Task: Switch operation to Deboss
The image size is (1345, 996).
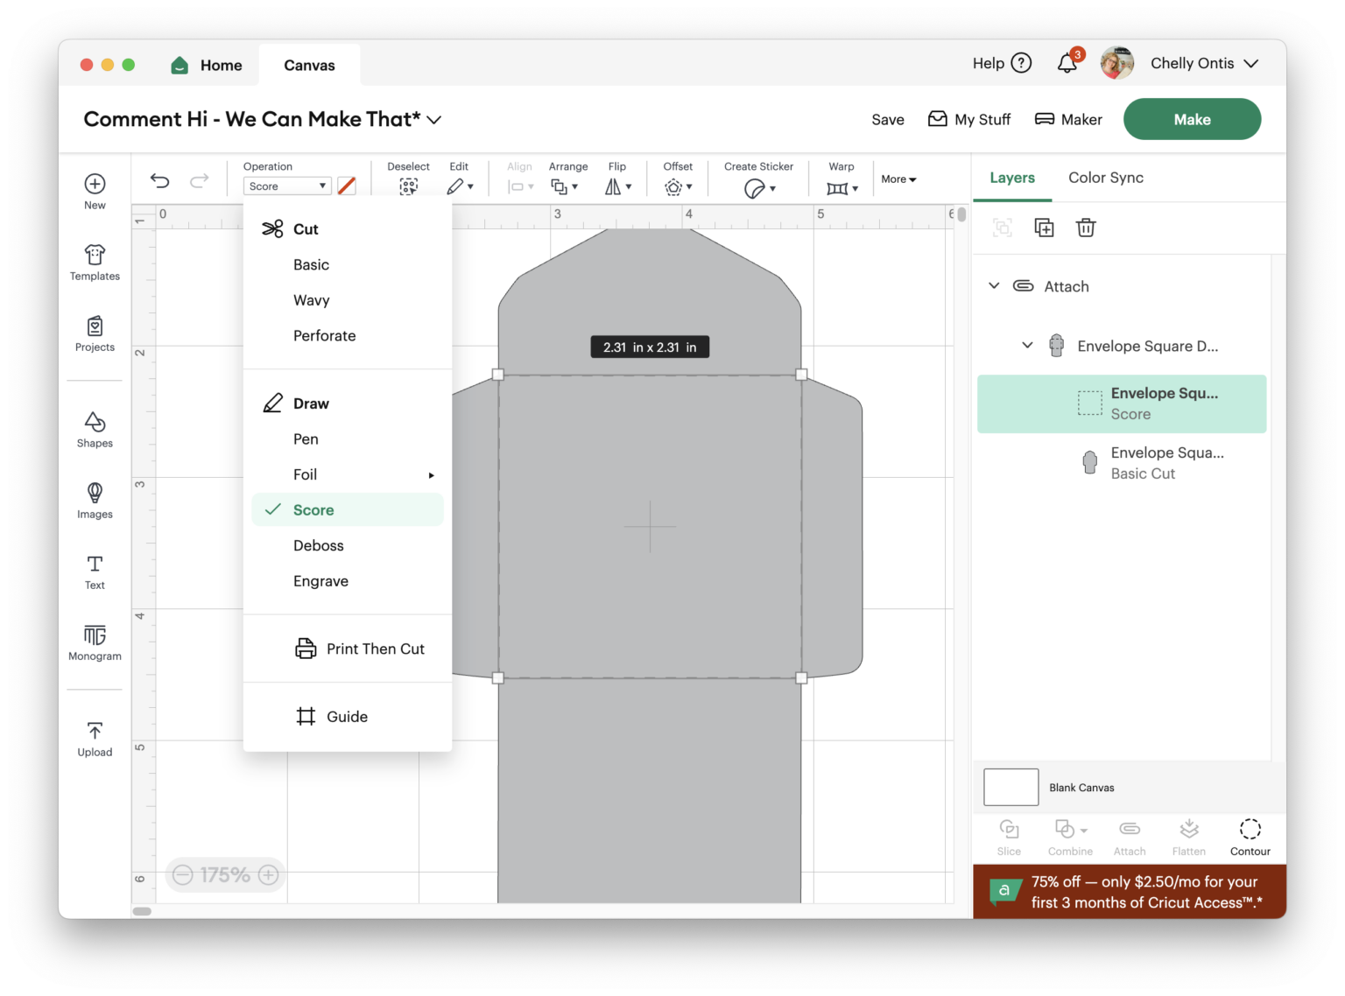Action: tap(318, 545)
